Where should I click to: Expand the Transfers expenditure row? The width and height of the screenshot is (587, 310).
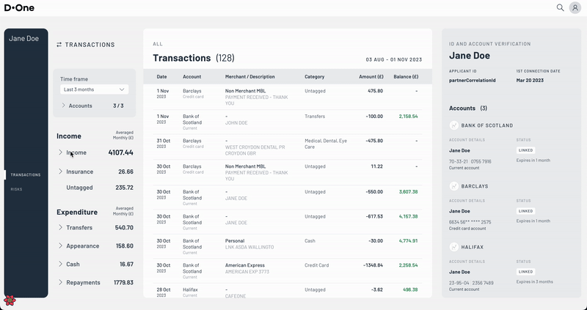coord(61,227)
